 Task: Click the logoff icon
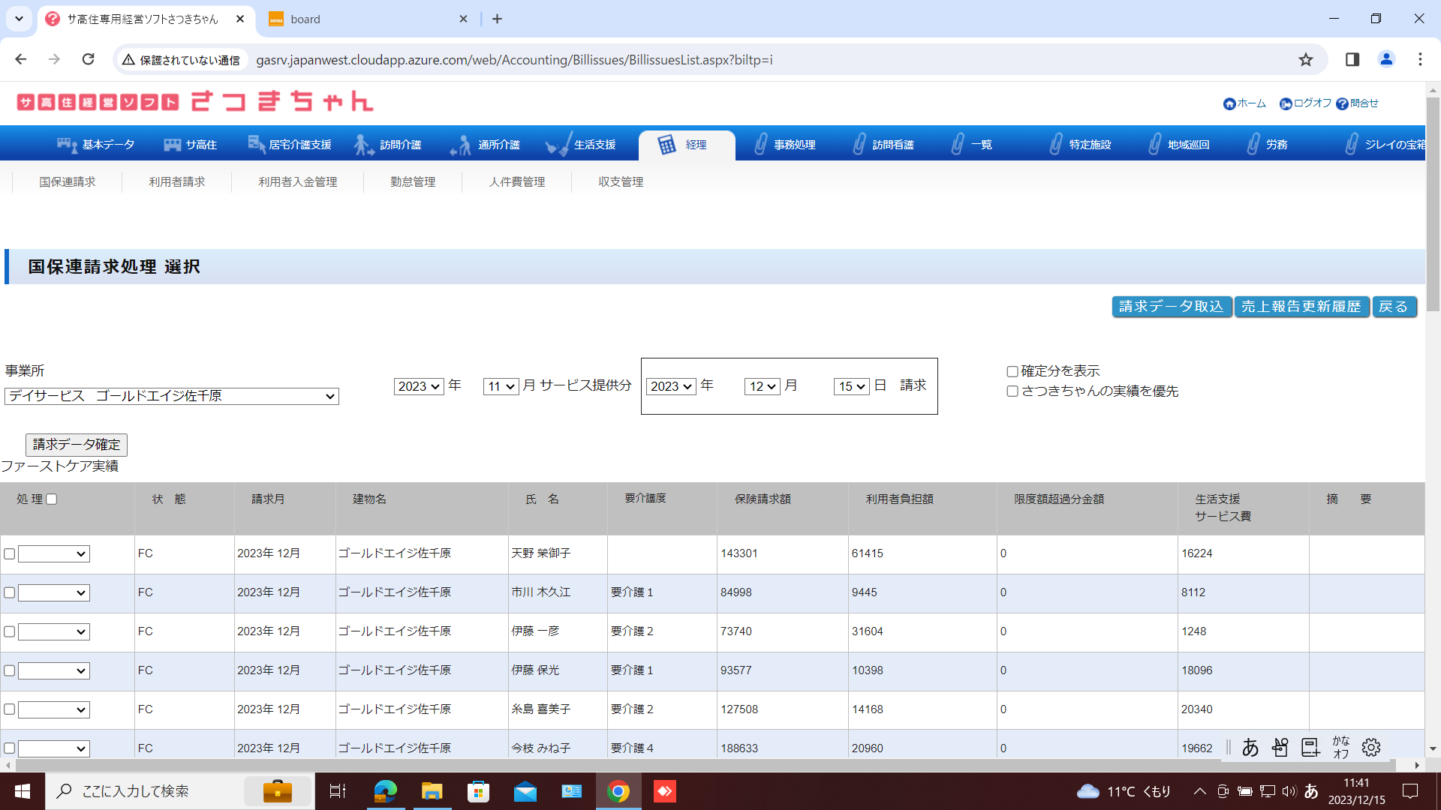[x=1286, y=104]
